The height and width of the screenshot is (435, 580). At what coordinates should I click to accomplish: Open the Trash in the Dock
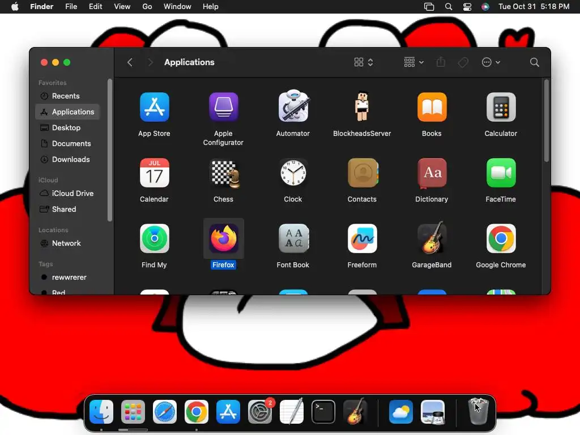(478, 411)
